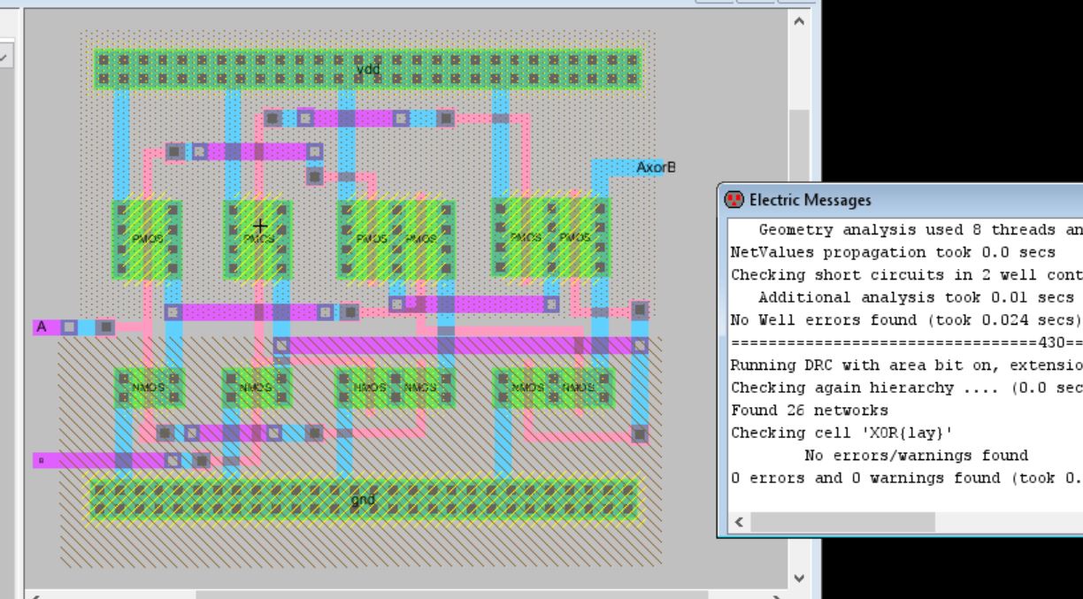Select the PMOS transistor under the crosshair
This screenshot has width=1083, height=599.
(x=257, y=239)
